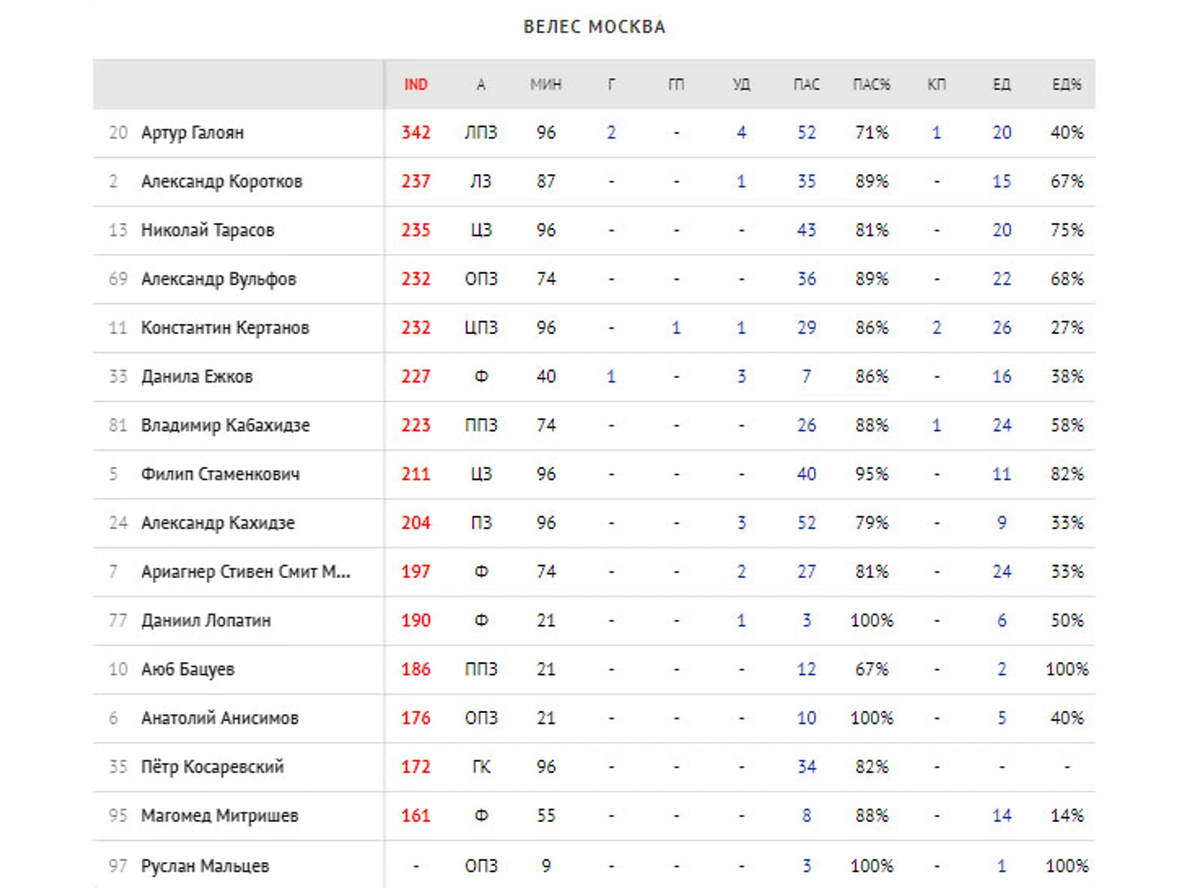Screen dimensions: 1188x888
Task: Click Кахидзе's passes value 52
Action: 806,523
